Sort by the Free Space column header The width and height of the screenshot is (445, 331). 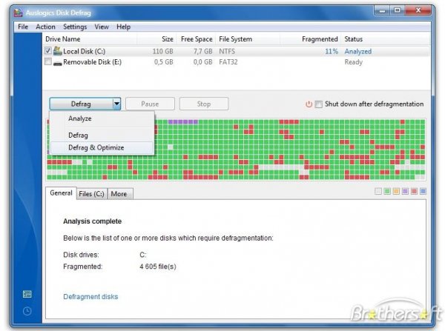(196, 39)
